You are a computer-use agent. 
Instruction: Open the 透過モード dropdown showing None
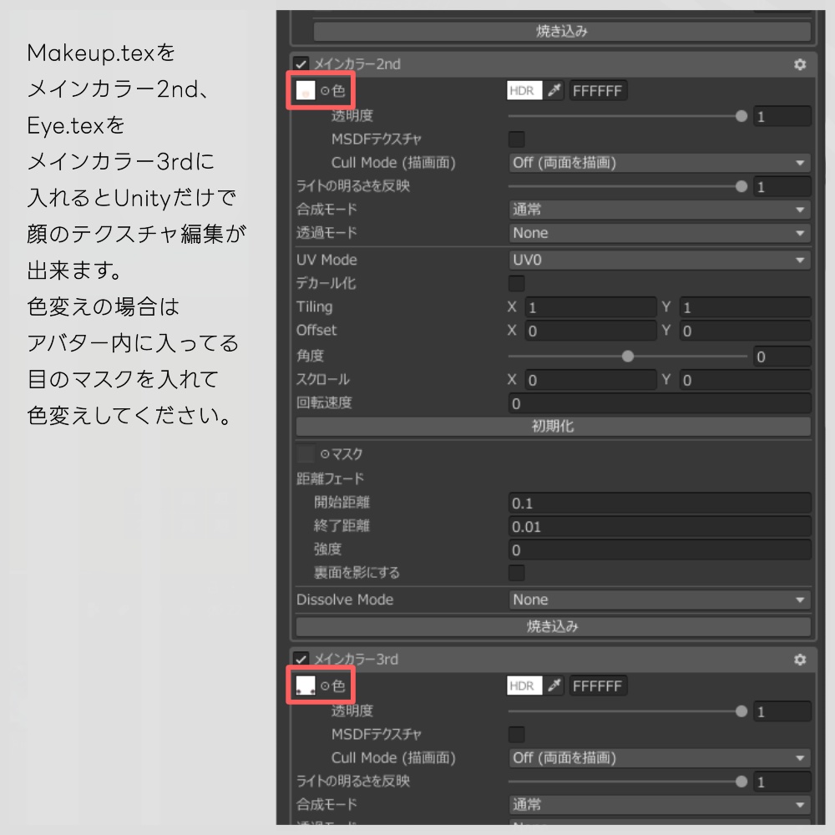660,233
